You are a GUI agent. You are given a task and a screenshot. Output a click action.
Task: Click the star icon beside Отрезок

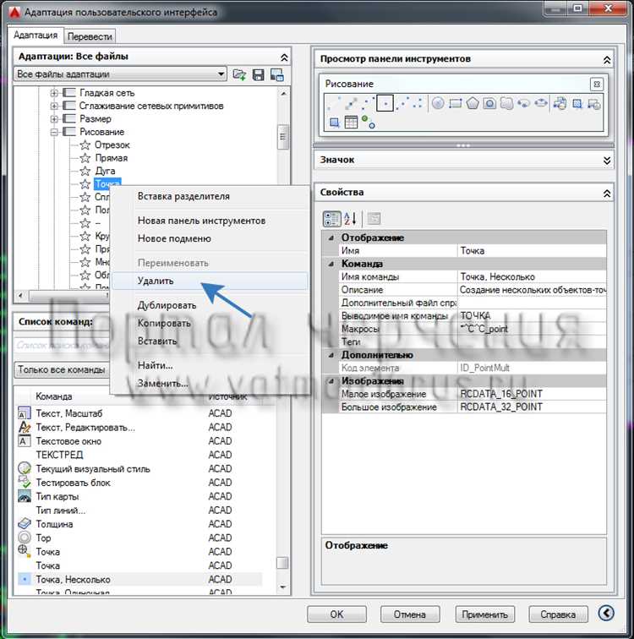[85, 145]
